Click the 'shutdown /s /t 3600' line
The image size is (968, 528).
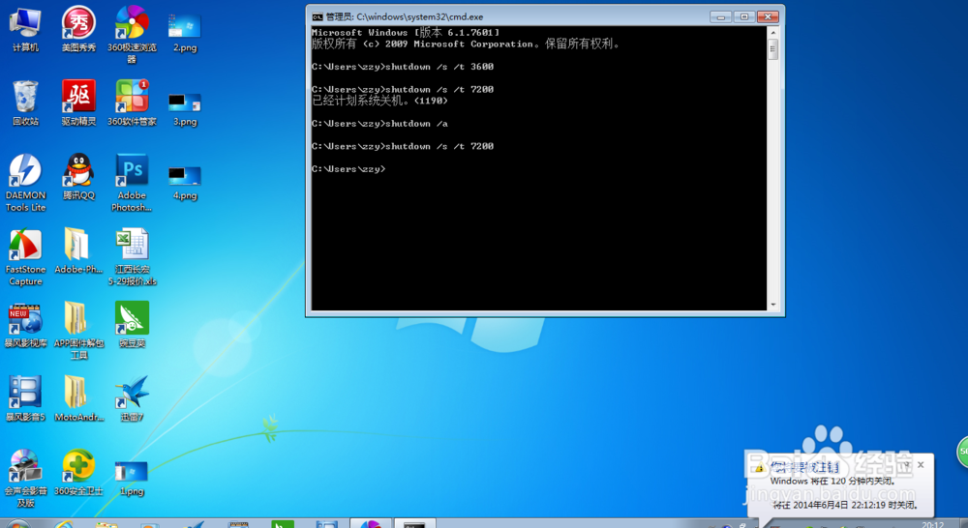(x=403, y=67)
